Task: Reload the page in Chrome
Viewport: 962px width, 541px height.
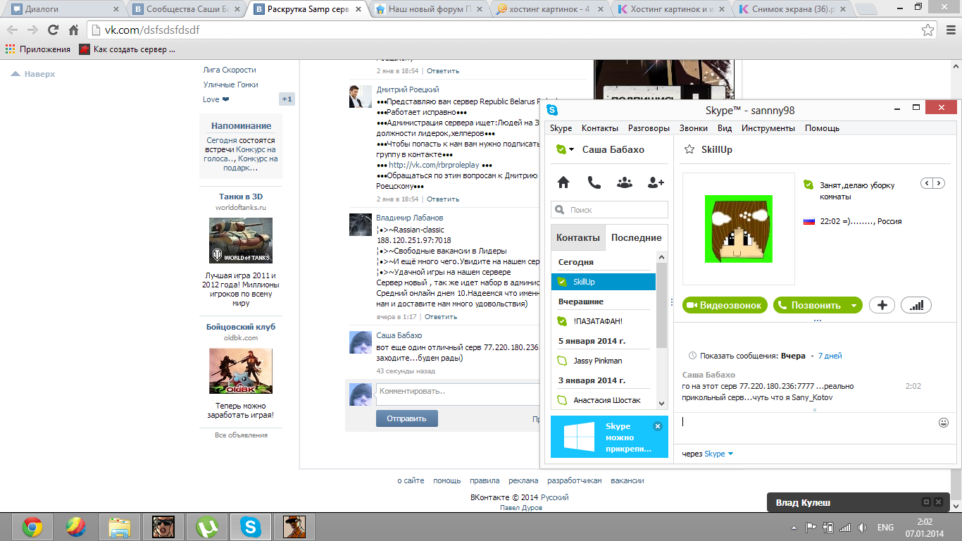Action: [x=53, y=30]
